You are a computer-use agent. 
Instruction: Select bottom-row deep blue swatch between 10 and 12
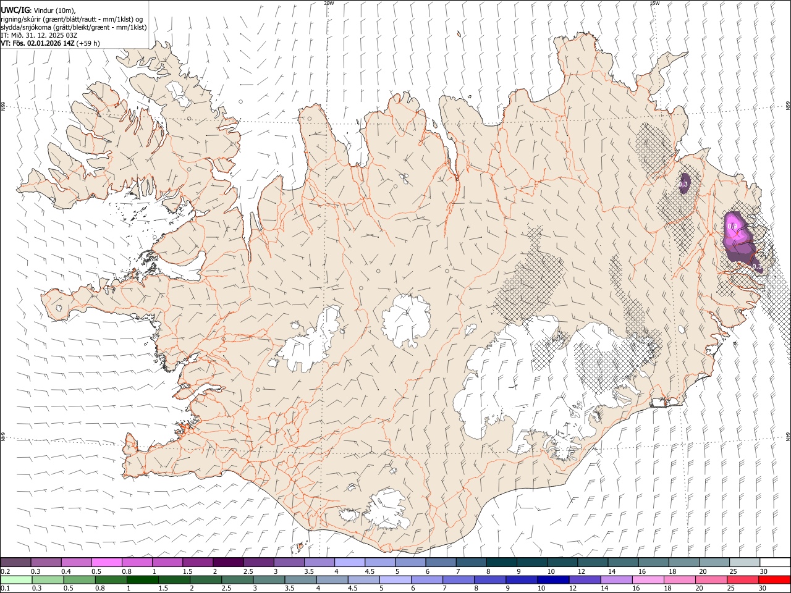553,579
